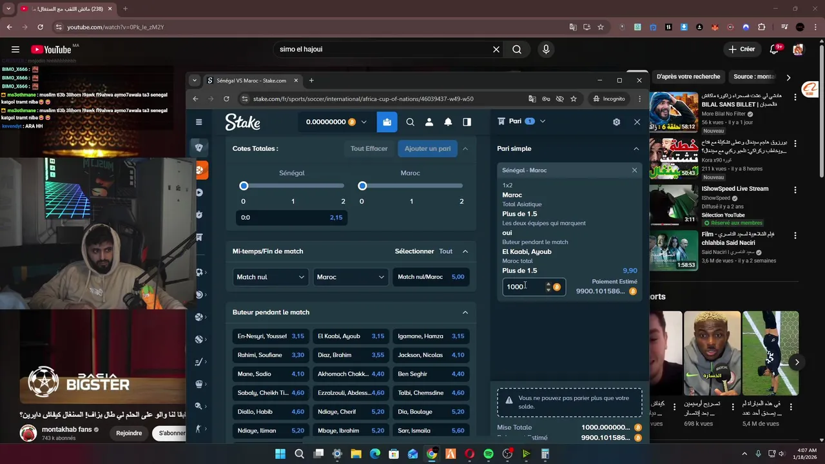This screenshot has height=464, width=825.
Task: Click Tout Effacer button
Action: pos(369,149)
